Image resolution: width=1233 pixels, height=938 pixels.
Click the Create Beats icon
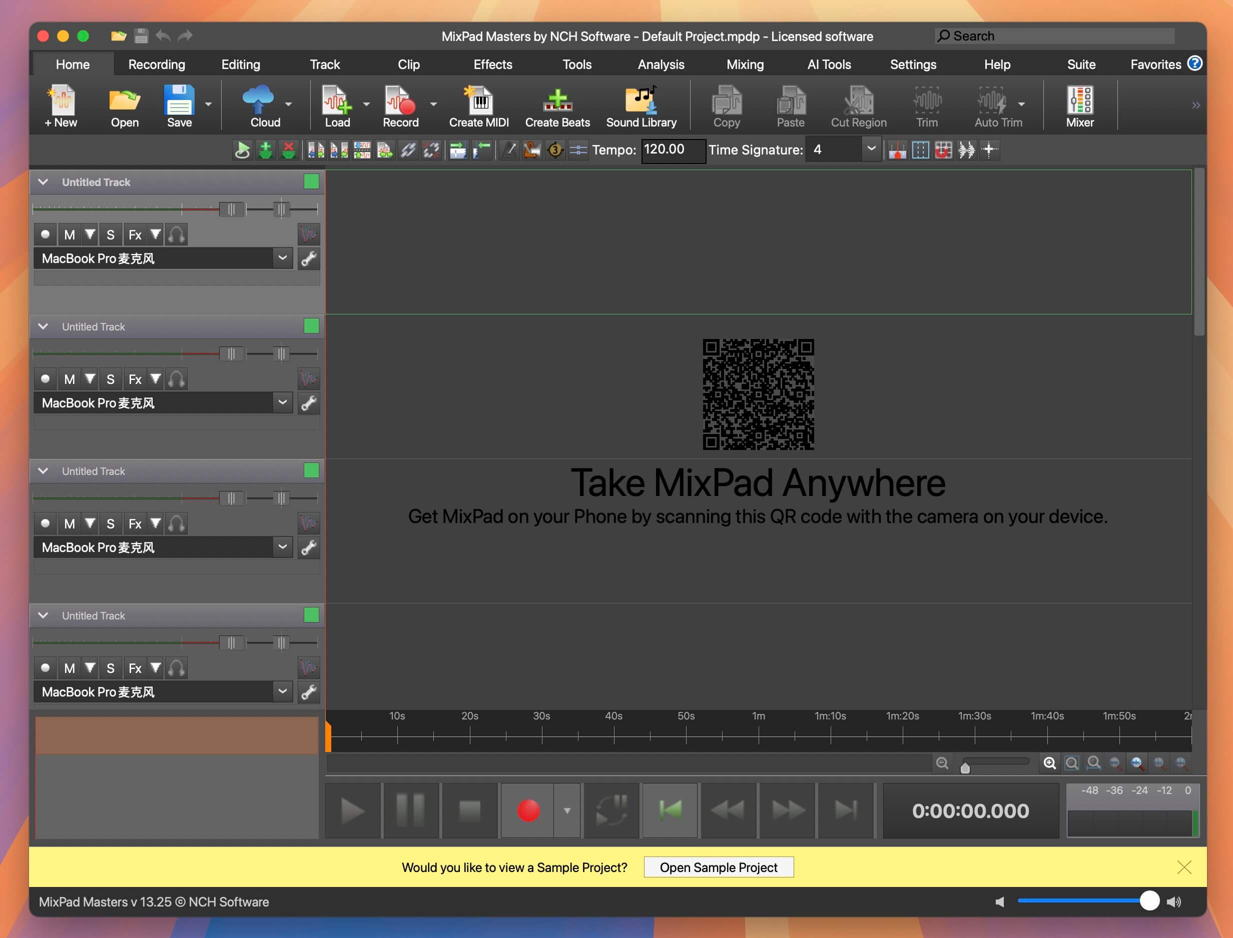coord(557,106)
